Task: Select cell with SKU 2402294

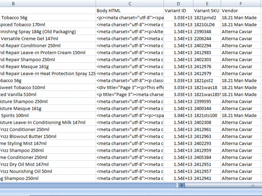Action: 207,45
